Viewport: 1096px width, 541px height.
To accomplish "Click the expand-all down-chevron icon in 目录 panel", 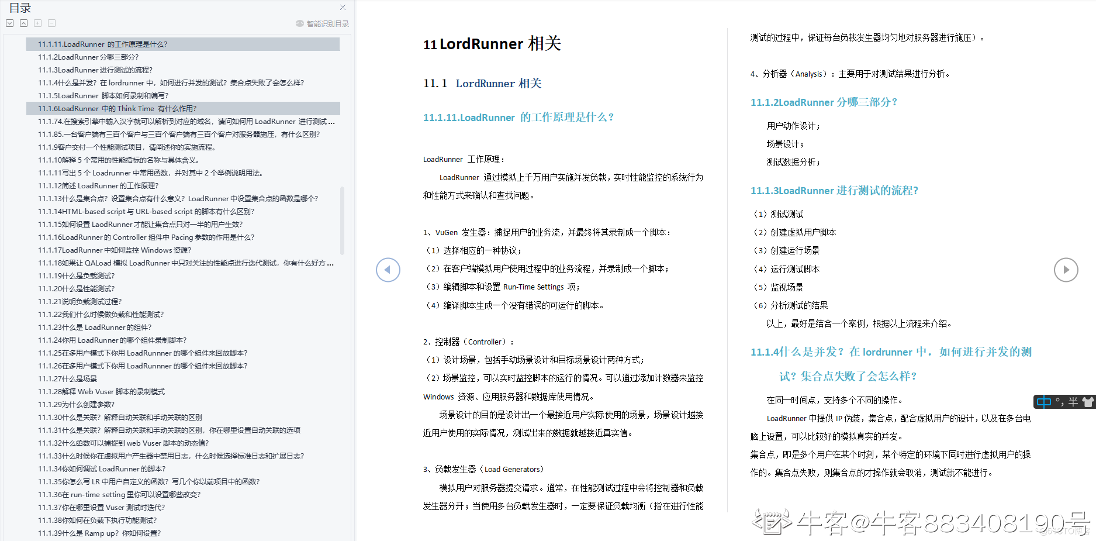I will pyautogui.click(x=9, y=23).
